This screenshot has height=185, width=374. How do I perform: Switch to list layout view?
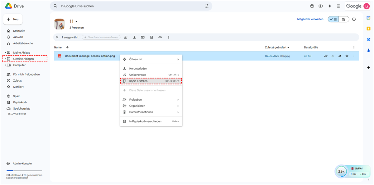tap(333, 19)
